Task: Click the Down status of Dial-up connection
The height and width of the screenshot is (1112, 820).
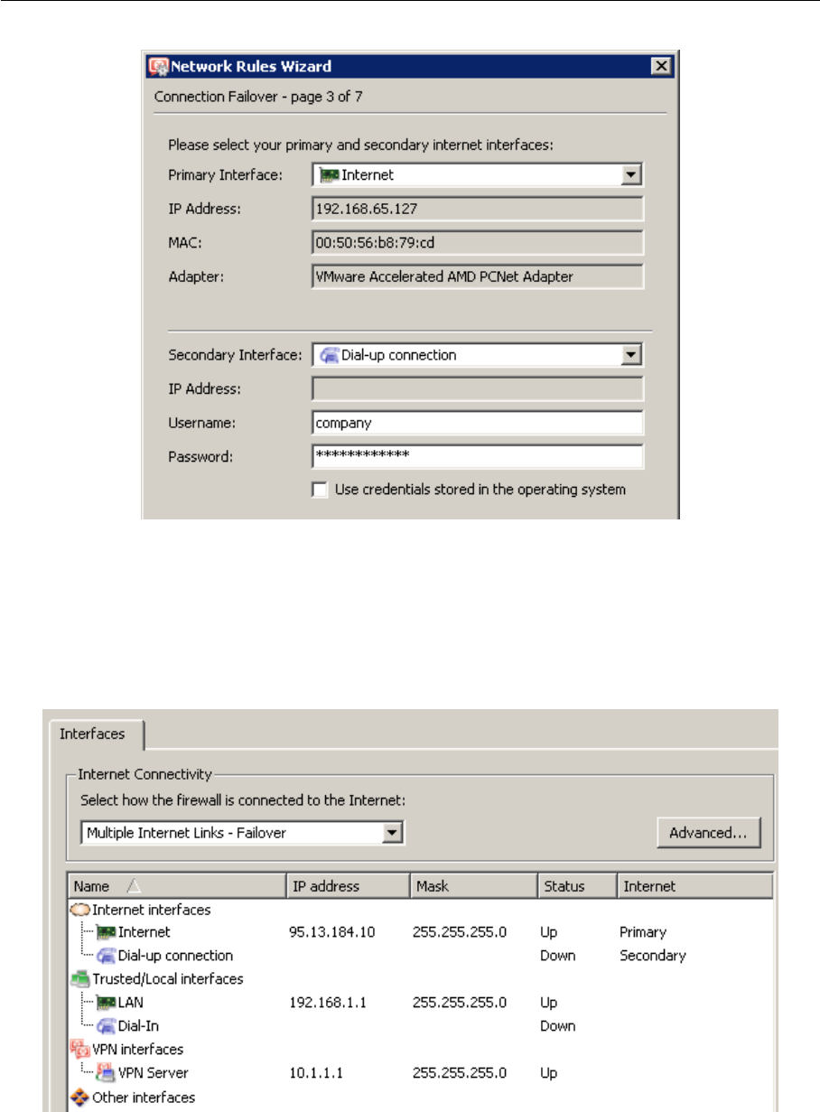Action: (557, 956)
